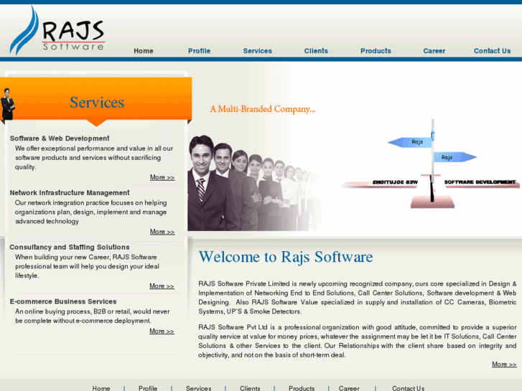The width and height of the screenshot is (522, 391).
Task: Click More link under Software & Web Development
Action: coord(162,177)
